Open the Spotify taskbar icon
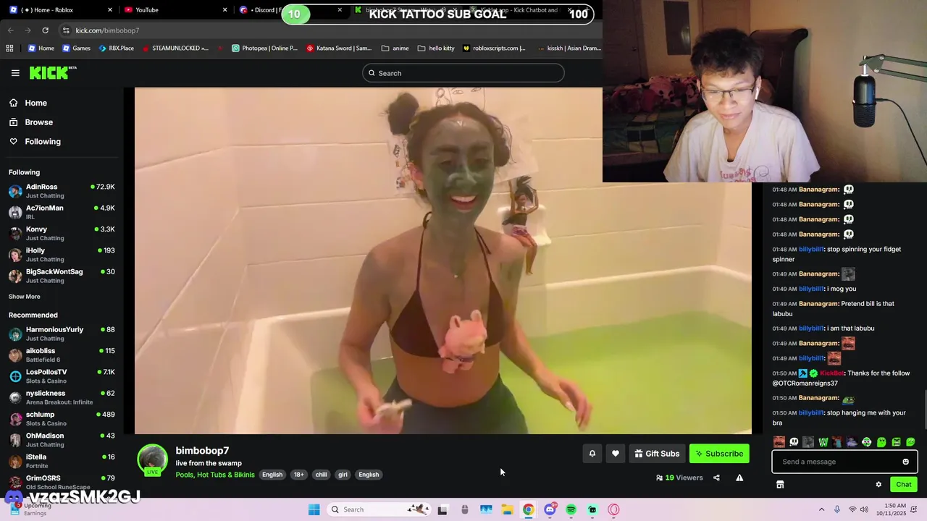The height and width of the screenshot is (521, 927). pyautogui.click(x=571, y=509)
